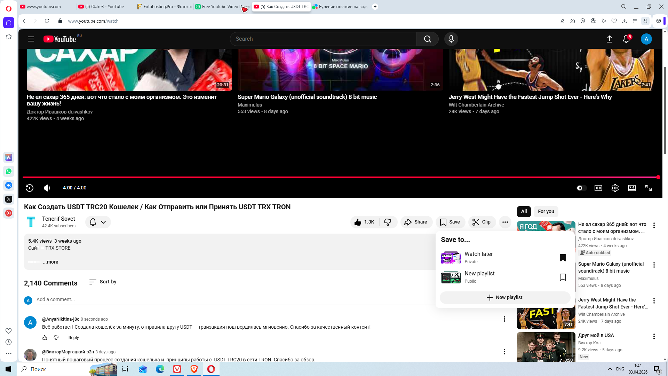Switch to theater mode icon
The width and height of the screenshot is (668, 376).
pyautogui.click(x=631, y=188)
